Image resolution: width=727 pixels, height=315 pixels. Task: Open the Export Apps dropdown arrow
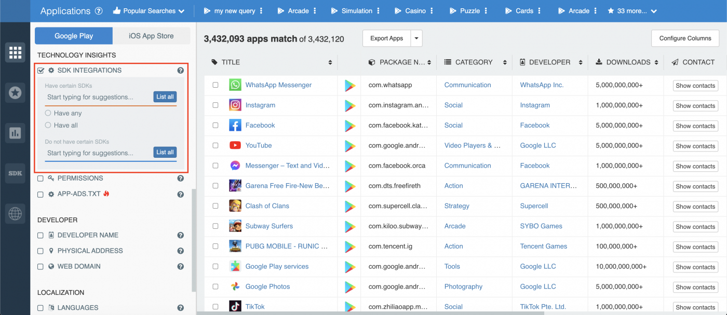pyautogui.click(x=416, y=38)
